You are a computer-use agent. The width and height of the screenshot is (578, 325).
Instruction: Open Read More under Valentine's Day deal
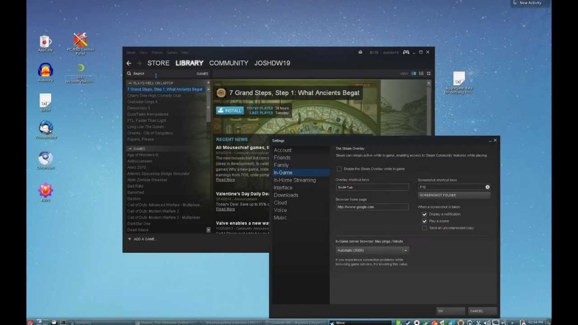[x=225, y=209]
